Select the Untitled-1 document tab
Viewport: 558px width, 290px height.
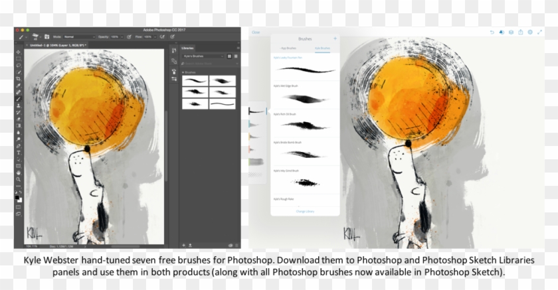click(x=57, y=46)
